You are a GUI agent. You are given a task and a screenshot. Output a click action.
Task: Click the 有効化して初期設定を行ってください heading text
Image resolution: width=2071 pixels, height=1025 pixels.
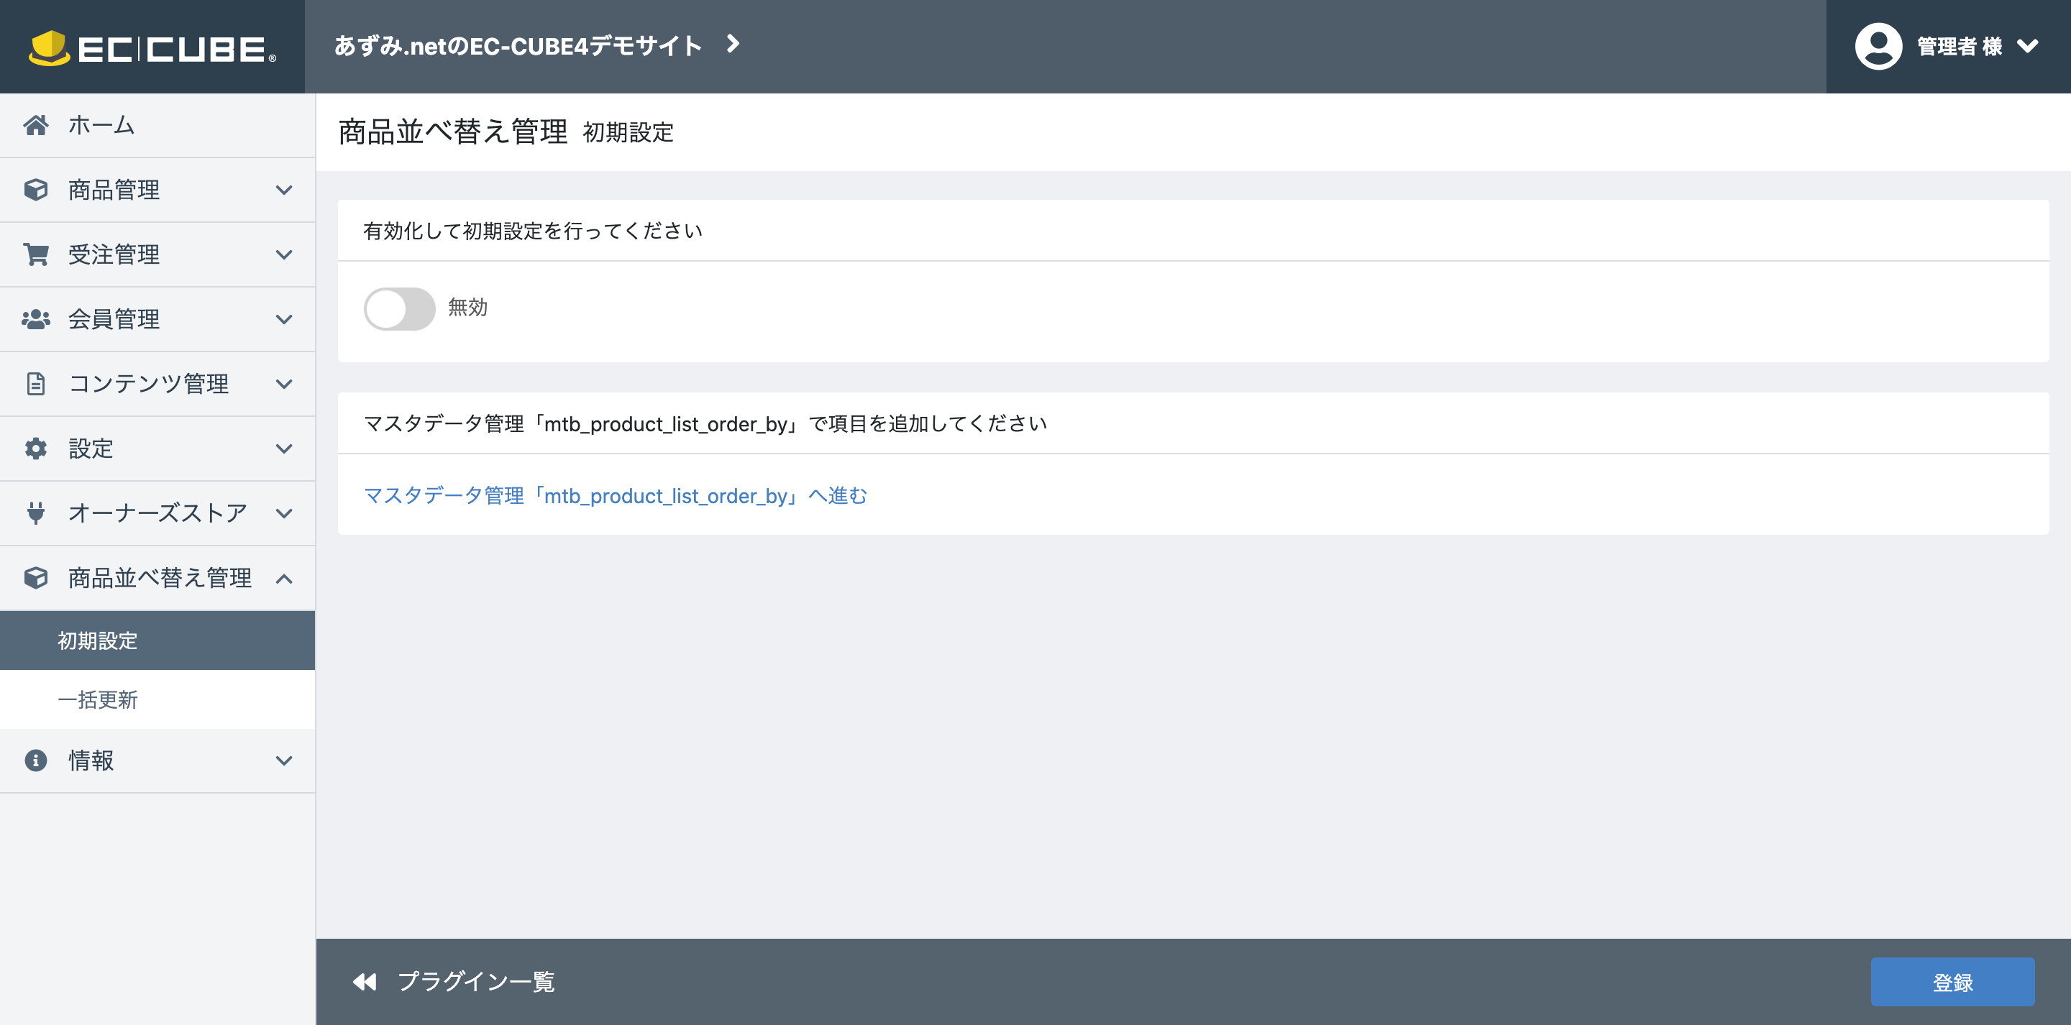533,231
